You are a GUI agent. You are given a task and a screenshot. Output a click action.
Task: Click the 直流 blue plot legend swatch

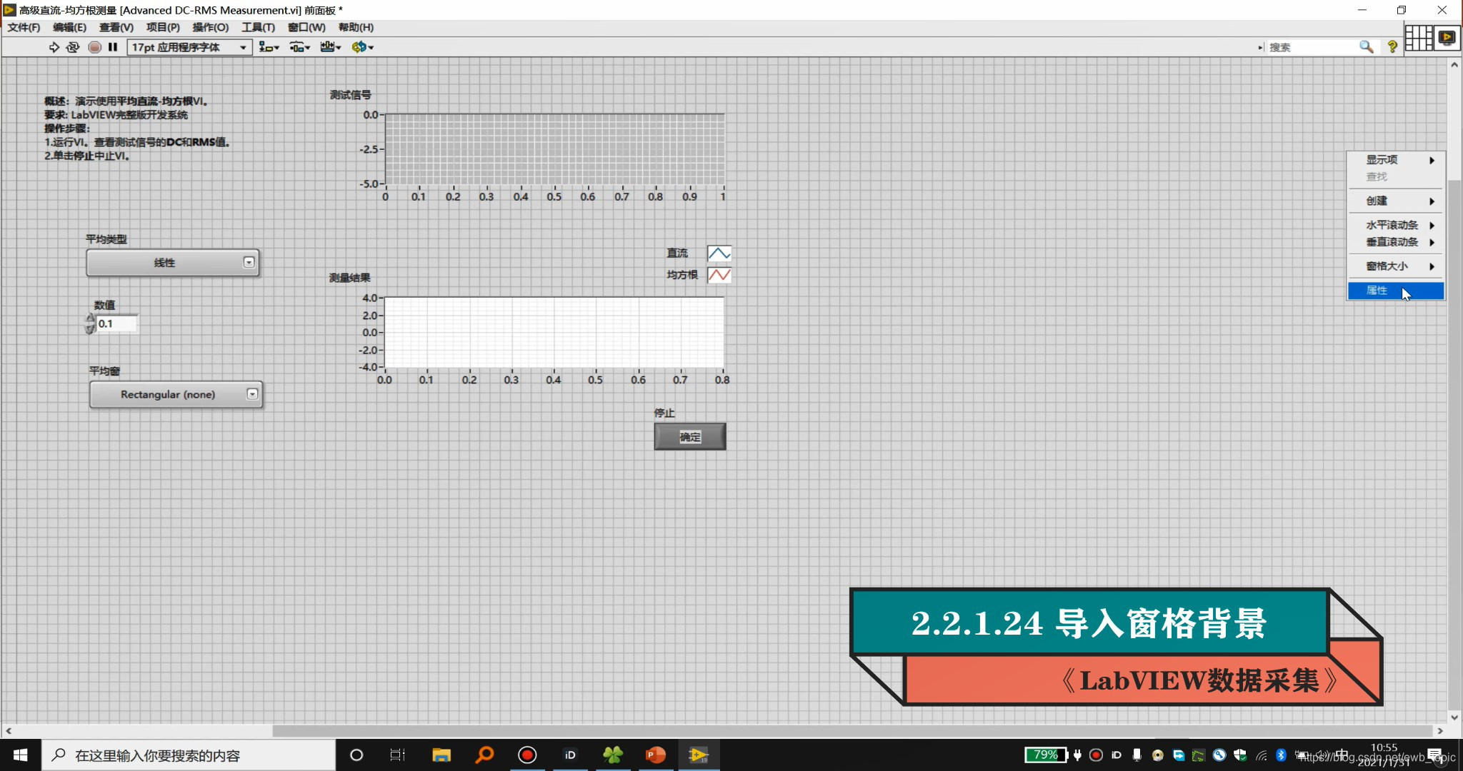[x=719, y=253]
